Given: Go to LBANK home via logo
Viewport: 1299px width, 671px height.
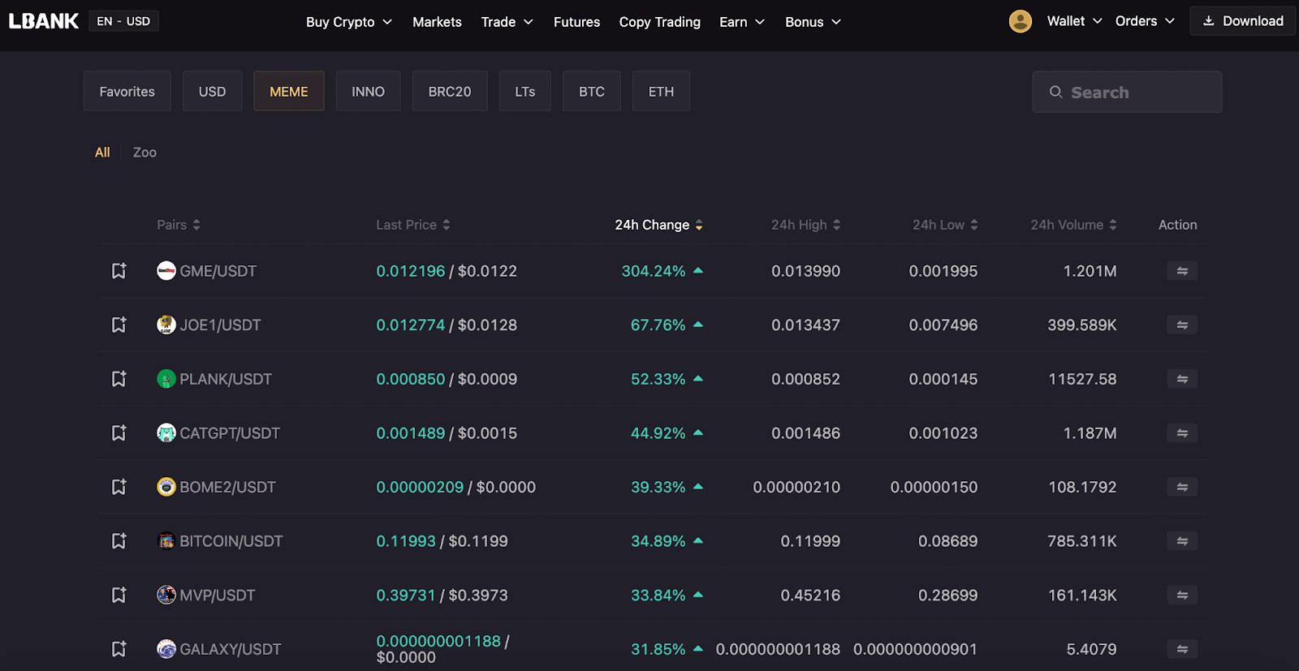Looking at the screenshot, I should pos(44,21).
